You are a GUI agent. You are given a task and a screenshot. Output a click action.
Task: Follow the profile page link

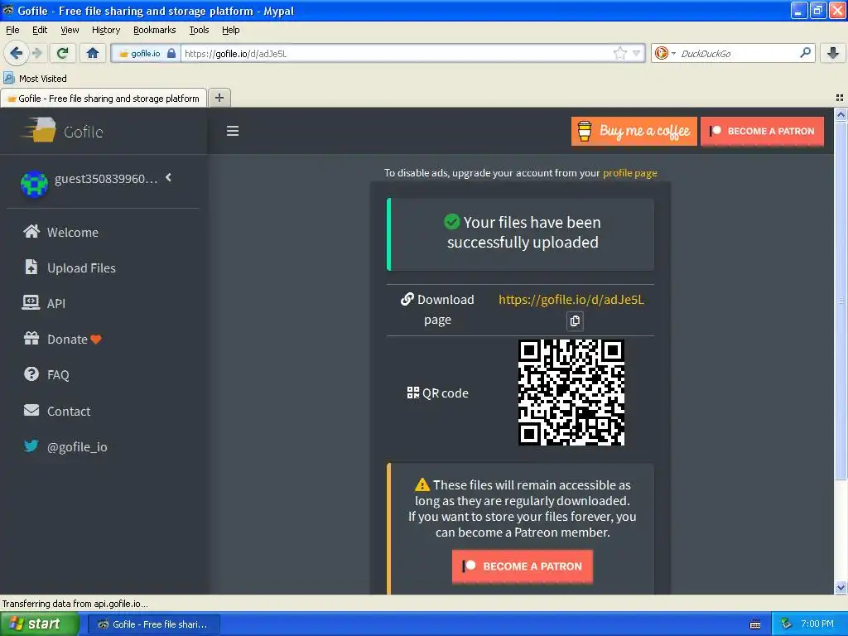click(629, 173)
